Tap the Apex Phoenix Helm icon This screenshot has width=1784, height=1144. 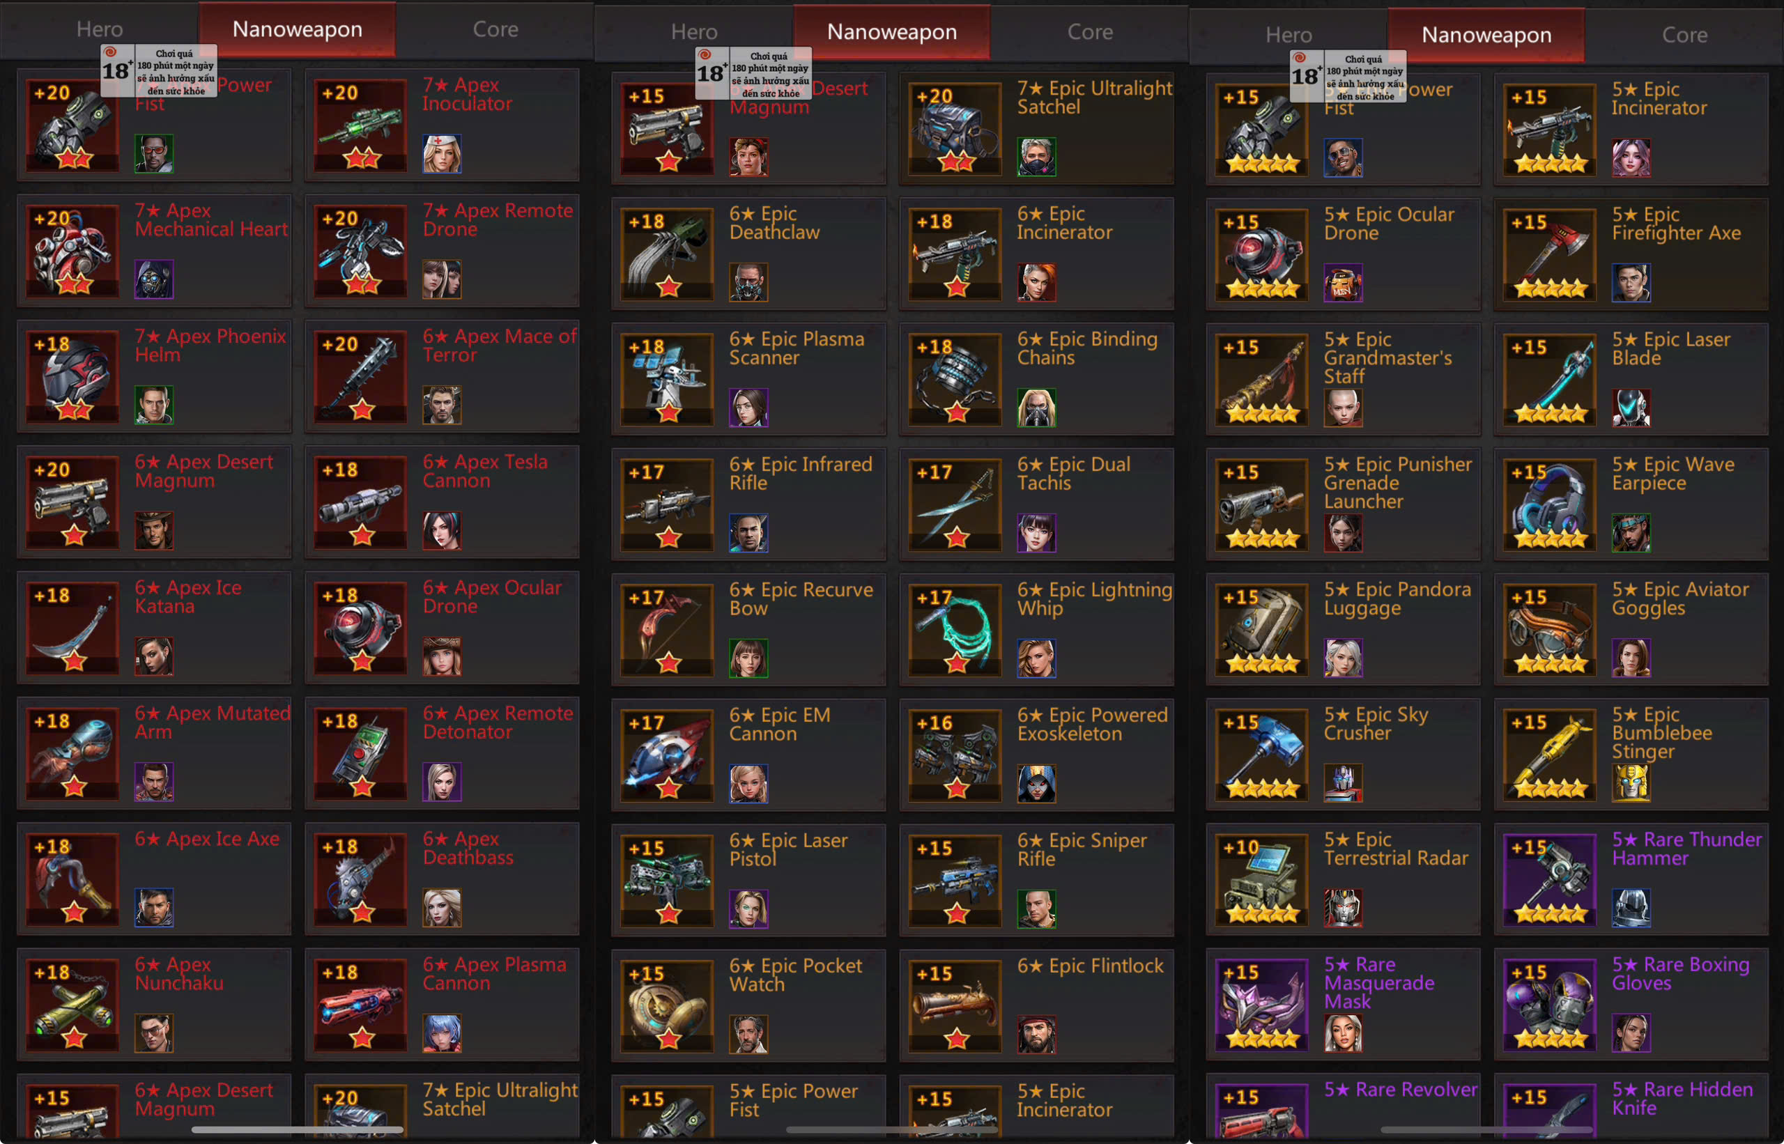click(72, 377)
